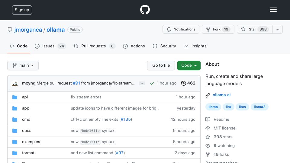290x163 pixels.
Task: Click the repository icon beside jmorganca
Action: click(10, 30)
